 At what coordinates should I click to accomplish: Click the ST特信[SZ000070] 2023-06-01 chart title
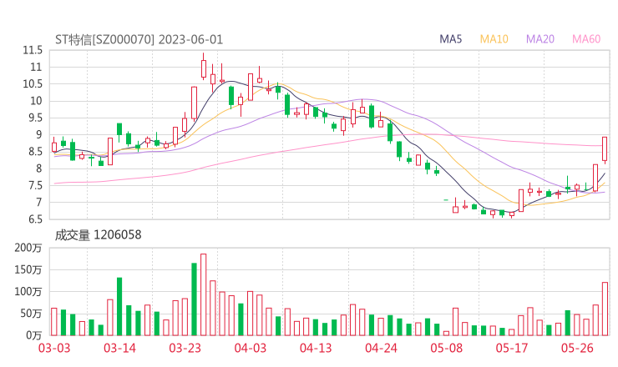[139, 40]
